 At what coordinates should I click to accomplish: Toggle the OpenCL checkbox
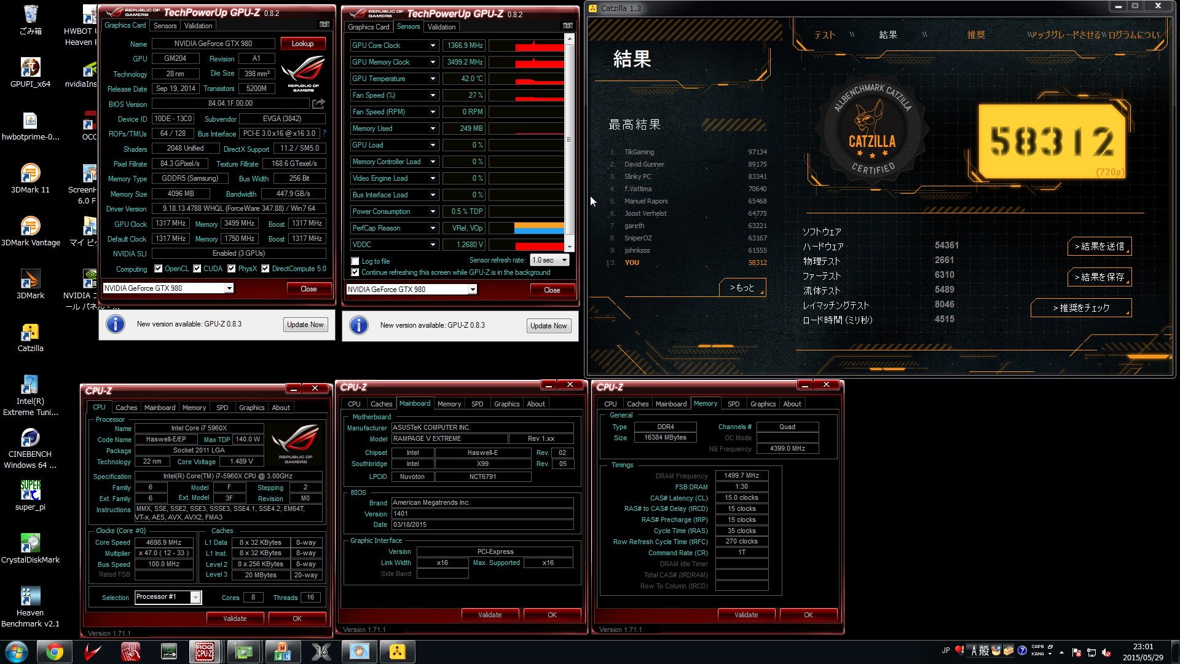159,269
